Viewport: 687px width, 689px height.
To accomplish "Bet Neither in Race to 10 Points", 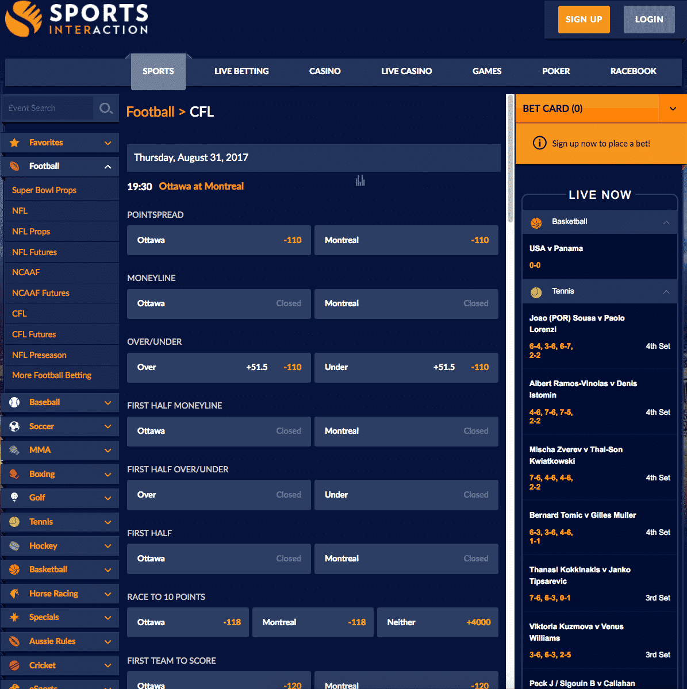I will (437, 622).
